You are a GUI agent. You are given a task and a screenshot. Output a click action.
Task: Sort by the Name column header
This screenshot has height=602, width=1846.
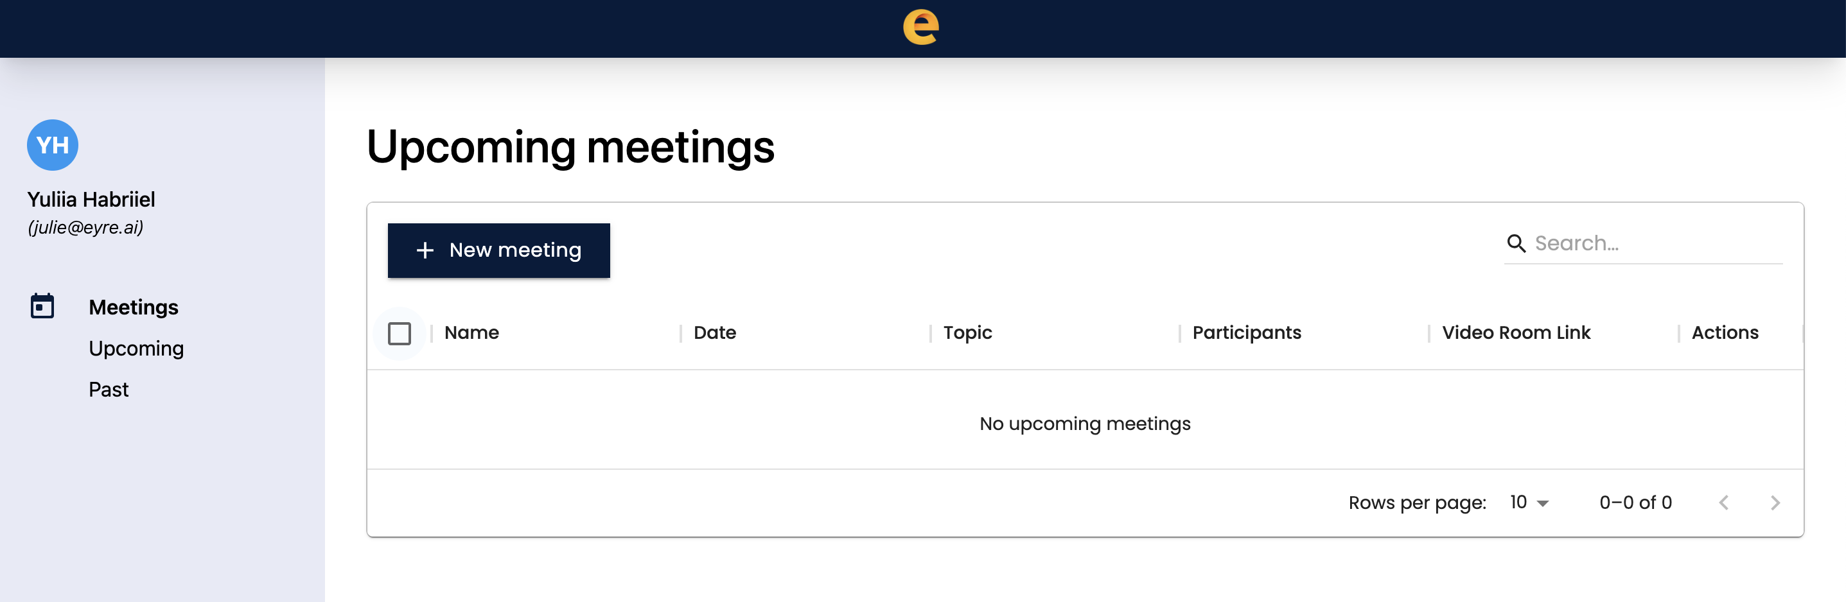(x=471, y=333)
